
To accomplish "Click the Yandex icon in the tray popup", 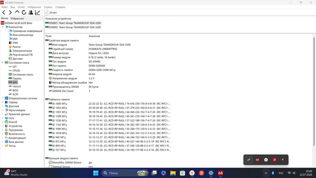I will point(266,160).
